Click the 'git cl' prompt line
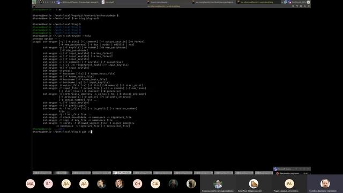This screenshot has height=193, width=343. pos(62,132)
